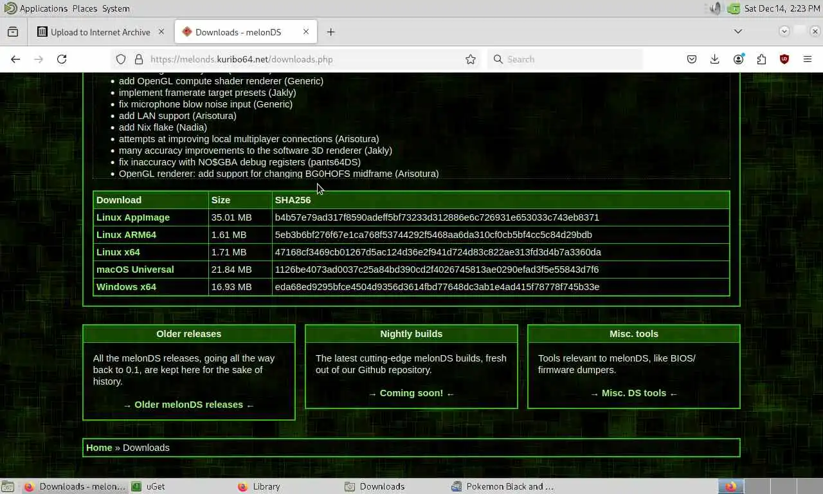Switch to Upload to Internet Archive tab
Image resolution: width=823 pixels, height=494 pixels.
pyautogui.click(x=100, y=32)
